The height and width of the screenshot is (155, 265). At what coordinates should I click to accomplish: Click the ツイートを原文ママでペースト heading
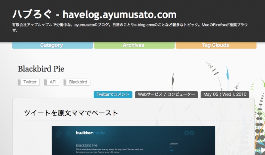pyautogui.click(x=71, y=113)
